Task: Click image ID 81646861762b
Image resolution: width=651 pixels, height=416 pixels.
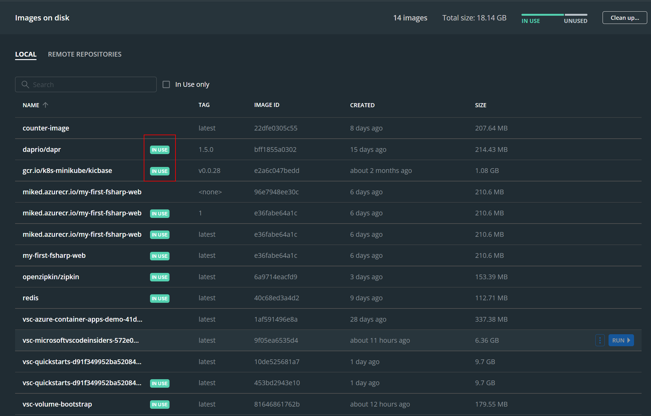Action: pyautogui.click(x=277, y=404)
